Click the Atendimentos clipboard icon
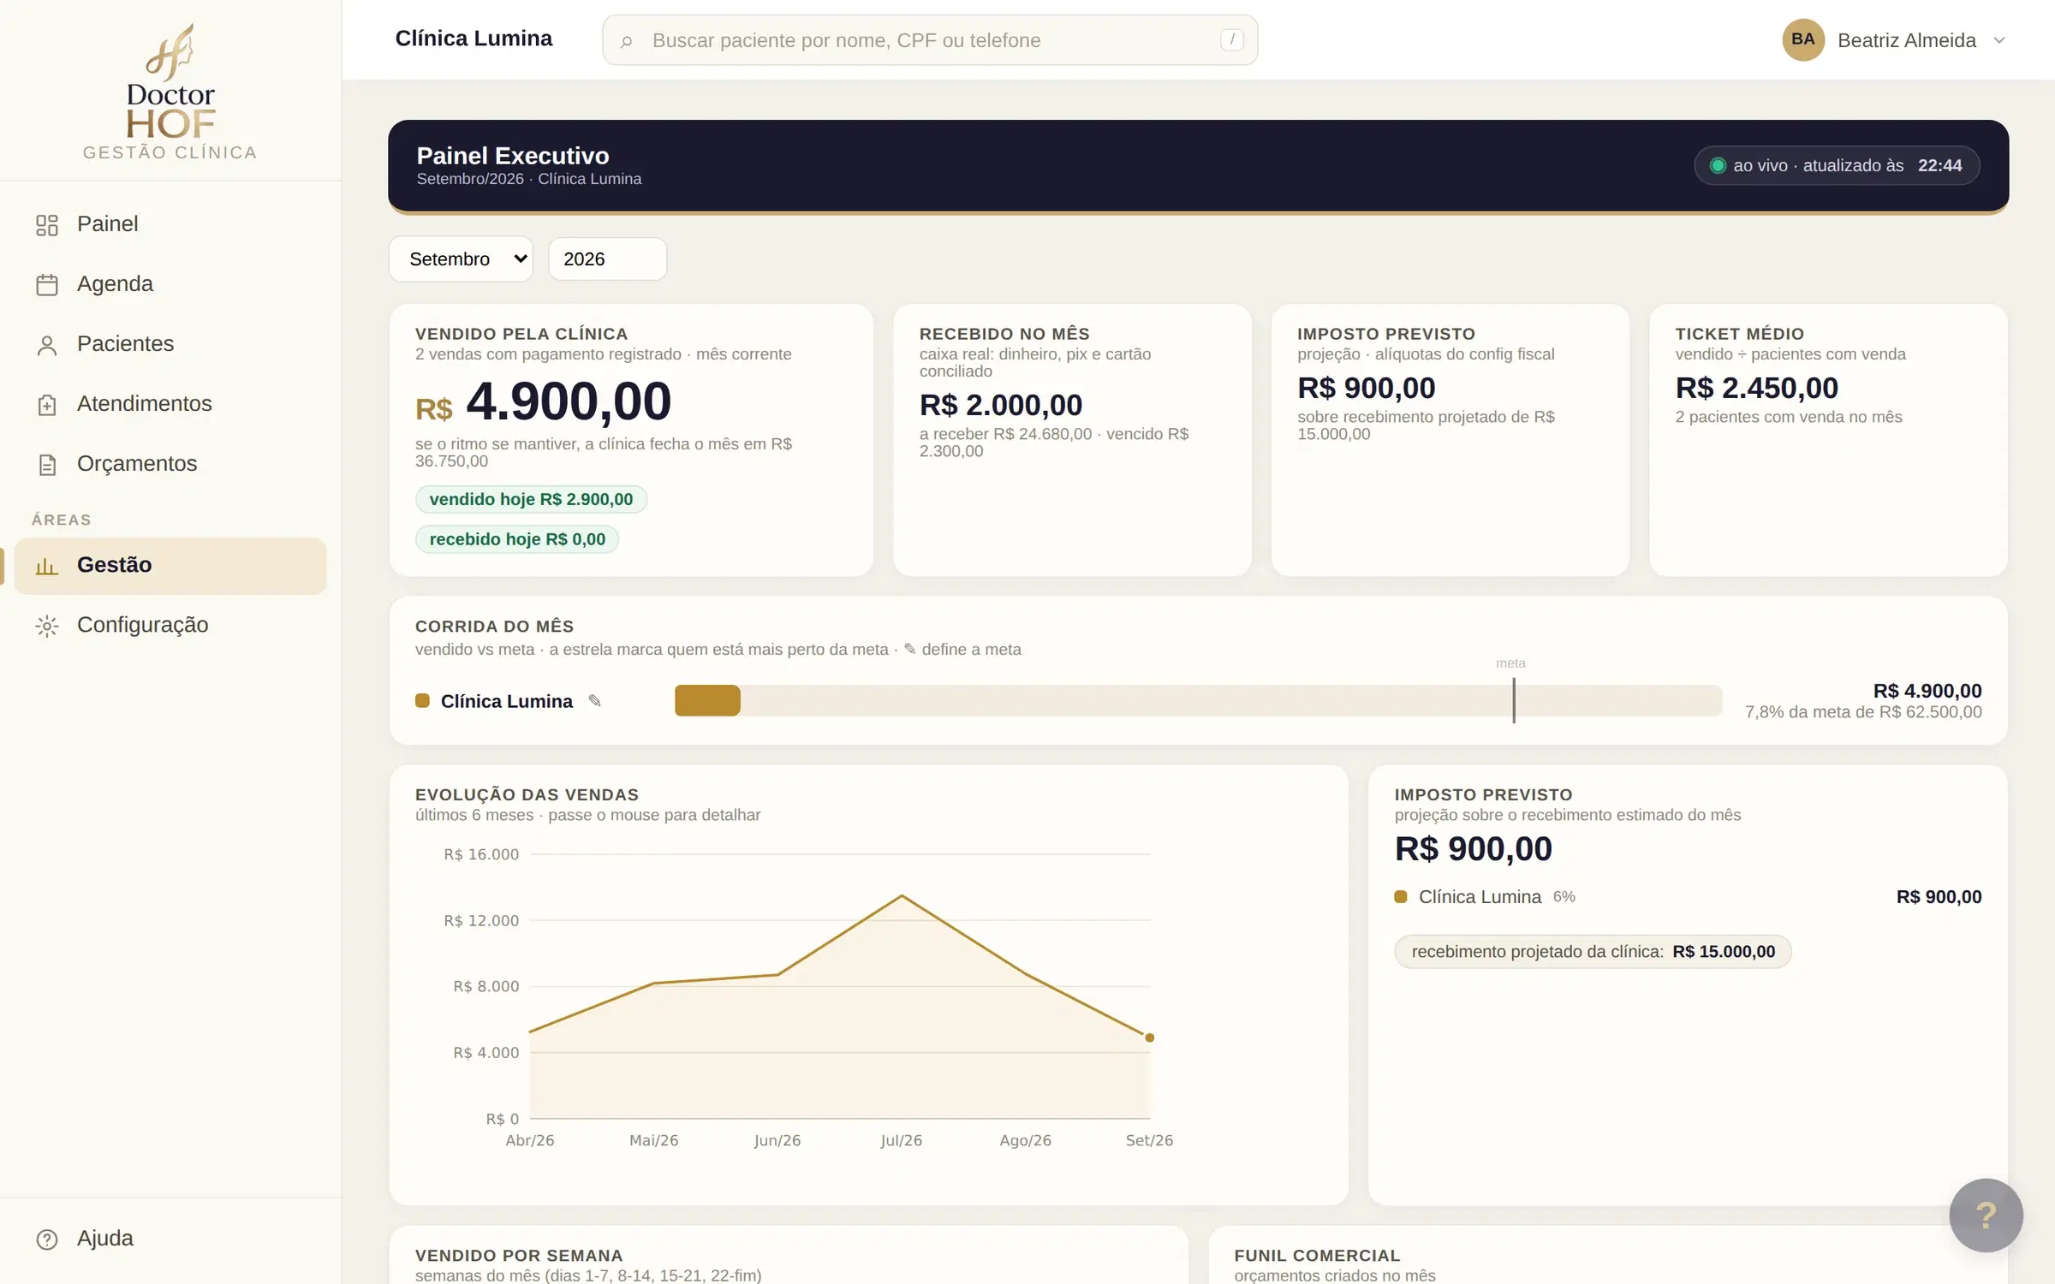The image size is (2055, 1284). point(47,405)
